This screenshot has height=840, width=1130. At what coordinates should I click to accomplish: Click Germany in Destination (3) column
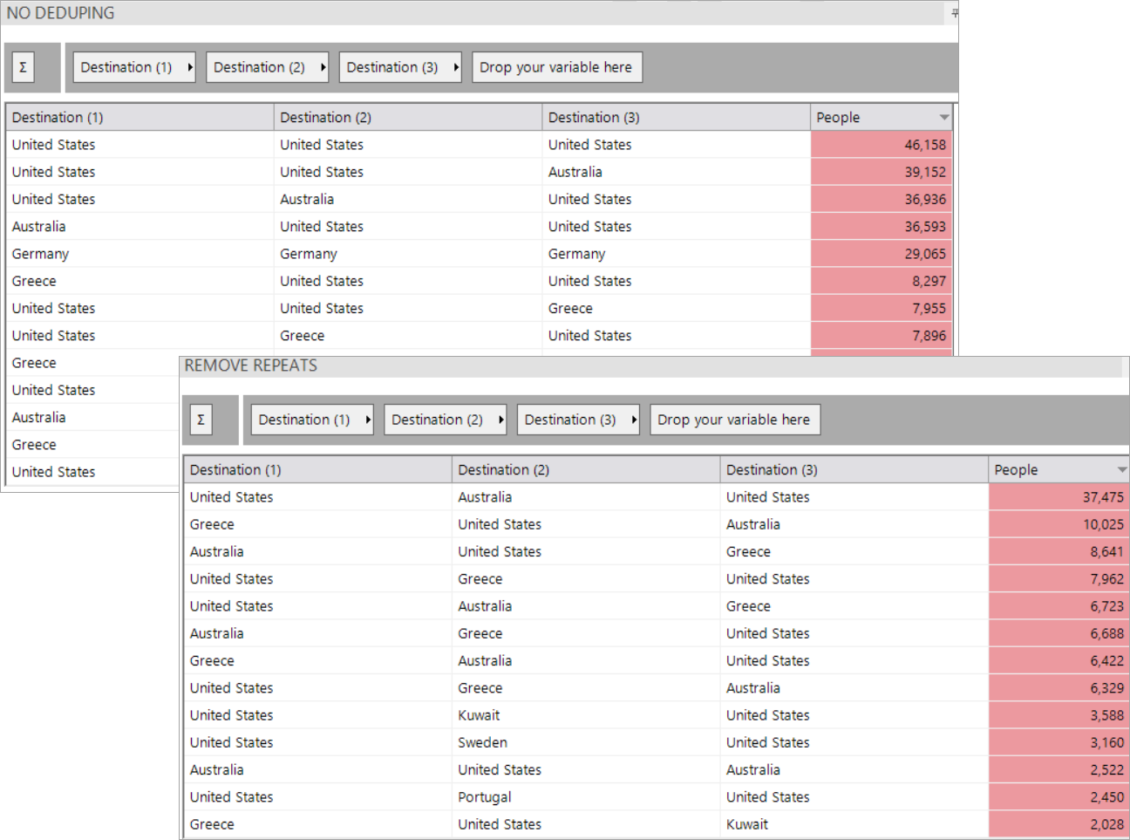(576, 254)
